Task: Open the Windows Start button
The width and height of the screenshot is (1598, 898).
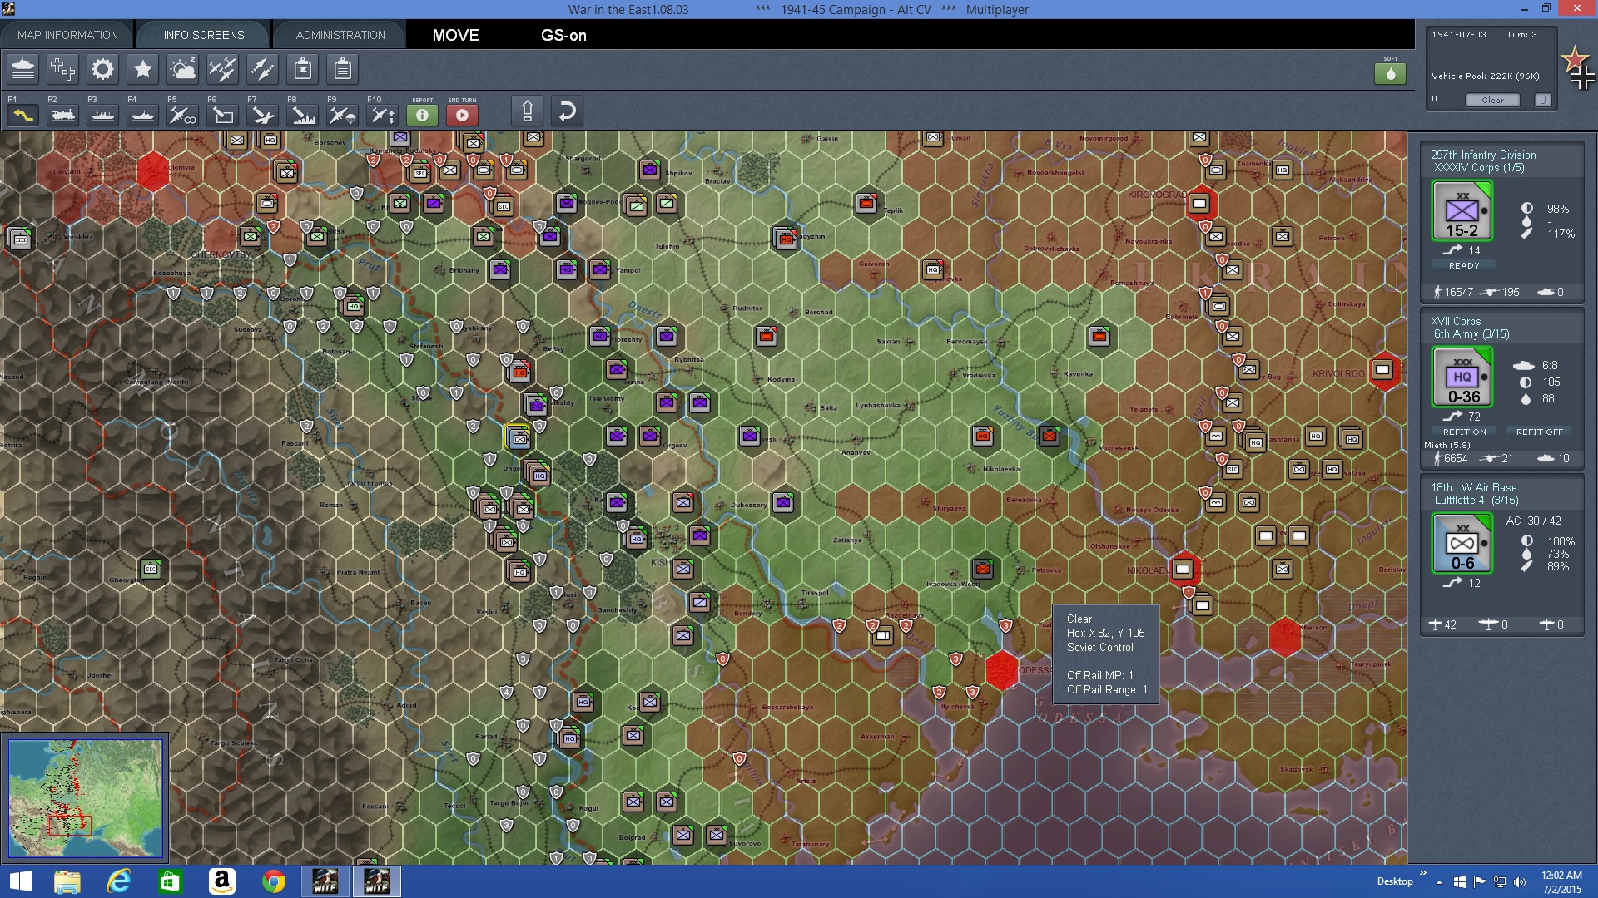Action: [20, 881]
